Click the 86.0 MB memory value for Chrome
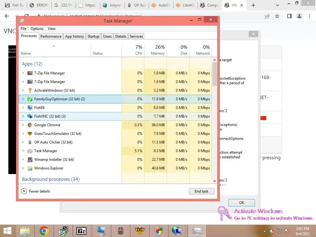This screenshot has width=316, height=237. point(158,125)
